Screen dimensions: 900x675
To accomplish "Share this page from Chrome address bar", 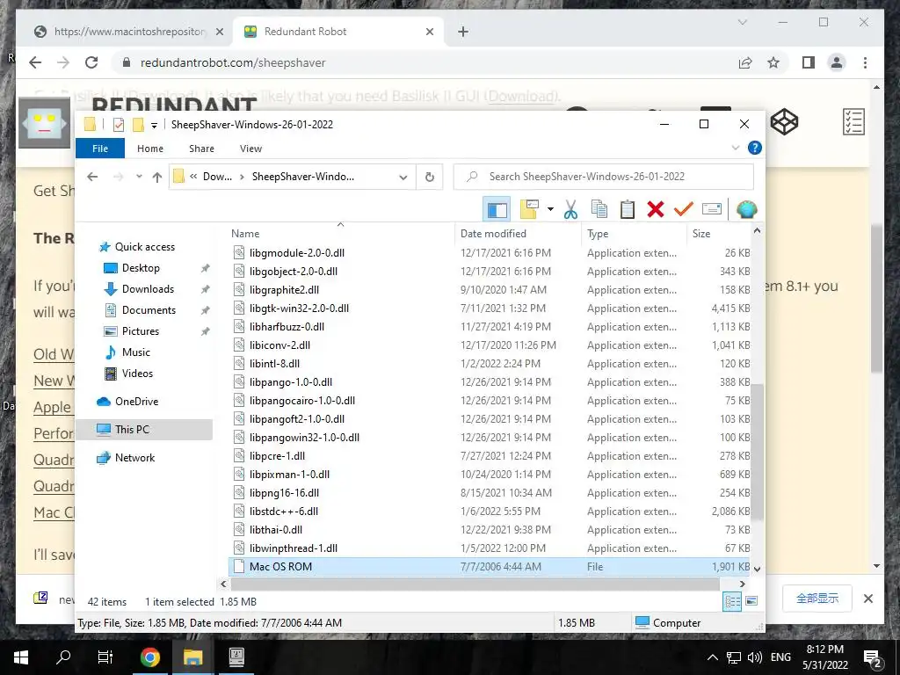I will click(x=745, y=62).
